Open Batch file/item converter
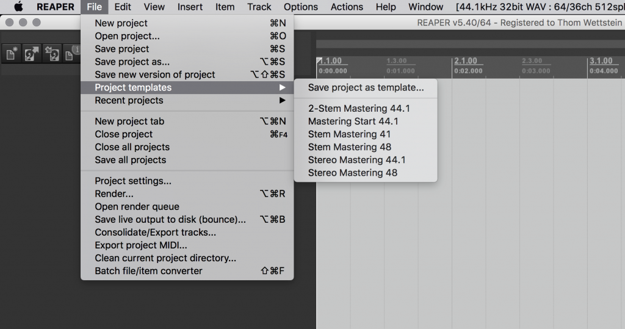This screenshot has height=329, width=625. pos(148,271)
